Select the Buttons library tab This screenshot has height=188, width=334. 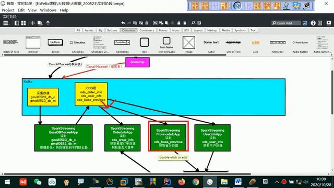112,30
